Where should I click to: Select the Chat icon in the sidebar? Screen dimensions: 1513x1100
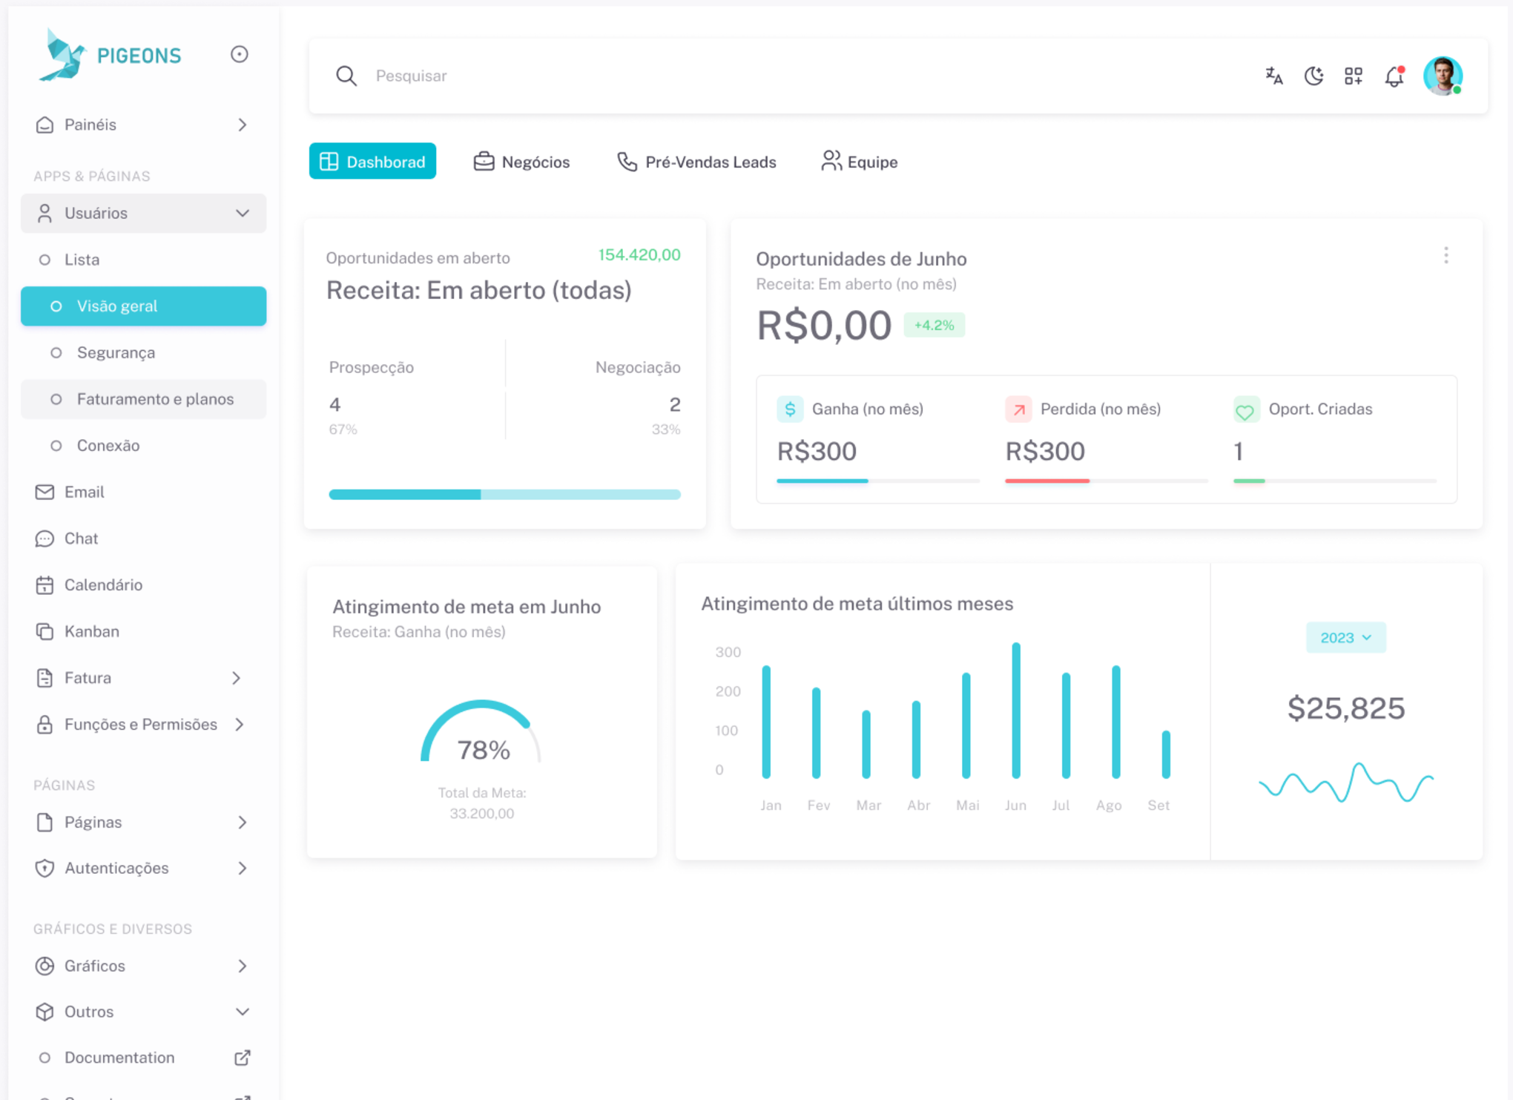[44, 539]
